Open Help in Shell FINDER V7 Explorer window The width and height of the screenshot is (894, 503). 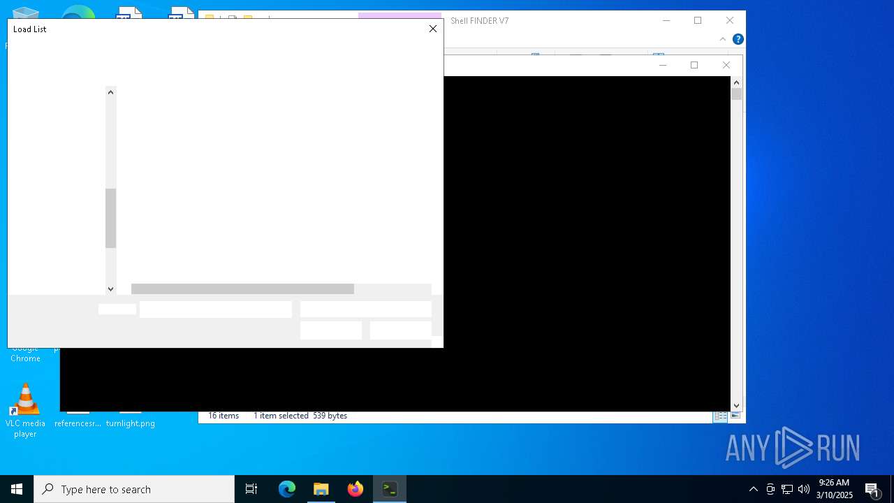pos(738,39)
